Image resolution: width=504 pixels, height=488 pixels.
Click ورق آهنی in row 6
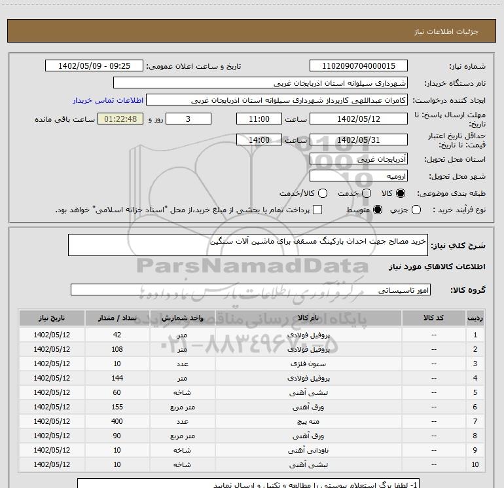click(x=308, y=407)
